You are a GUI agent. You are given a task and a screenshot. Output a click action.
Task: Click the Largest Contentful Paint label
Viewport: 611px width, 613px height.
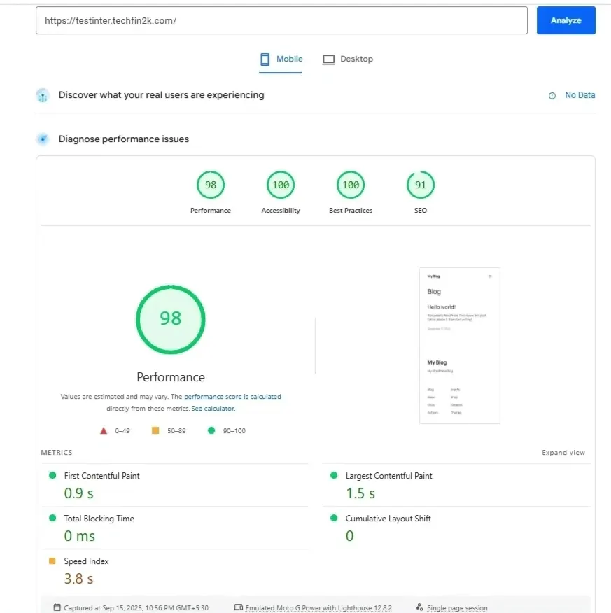[389, 476]
